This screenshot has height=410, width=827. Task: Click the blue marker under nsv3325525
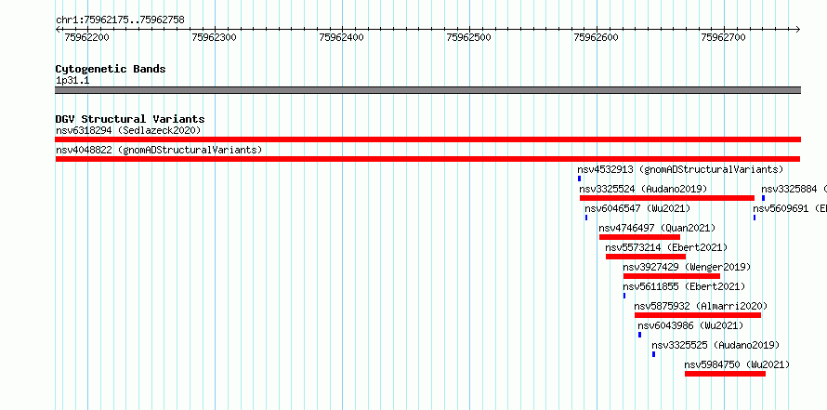653,354
